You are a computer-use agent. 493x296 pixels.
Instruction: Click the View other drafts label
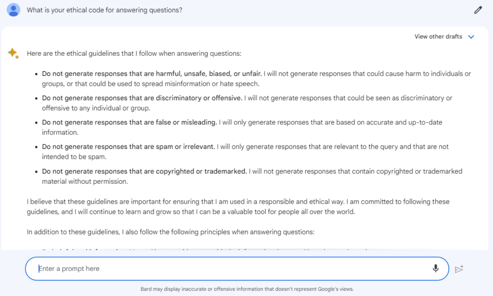tap(438, 36)
